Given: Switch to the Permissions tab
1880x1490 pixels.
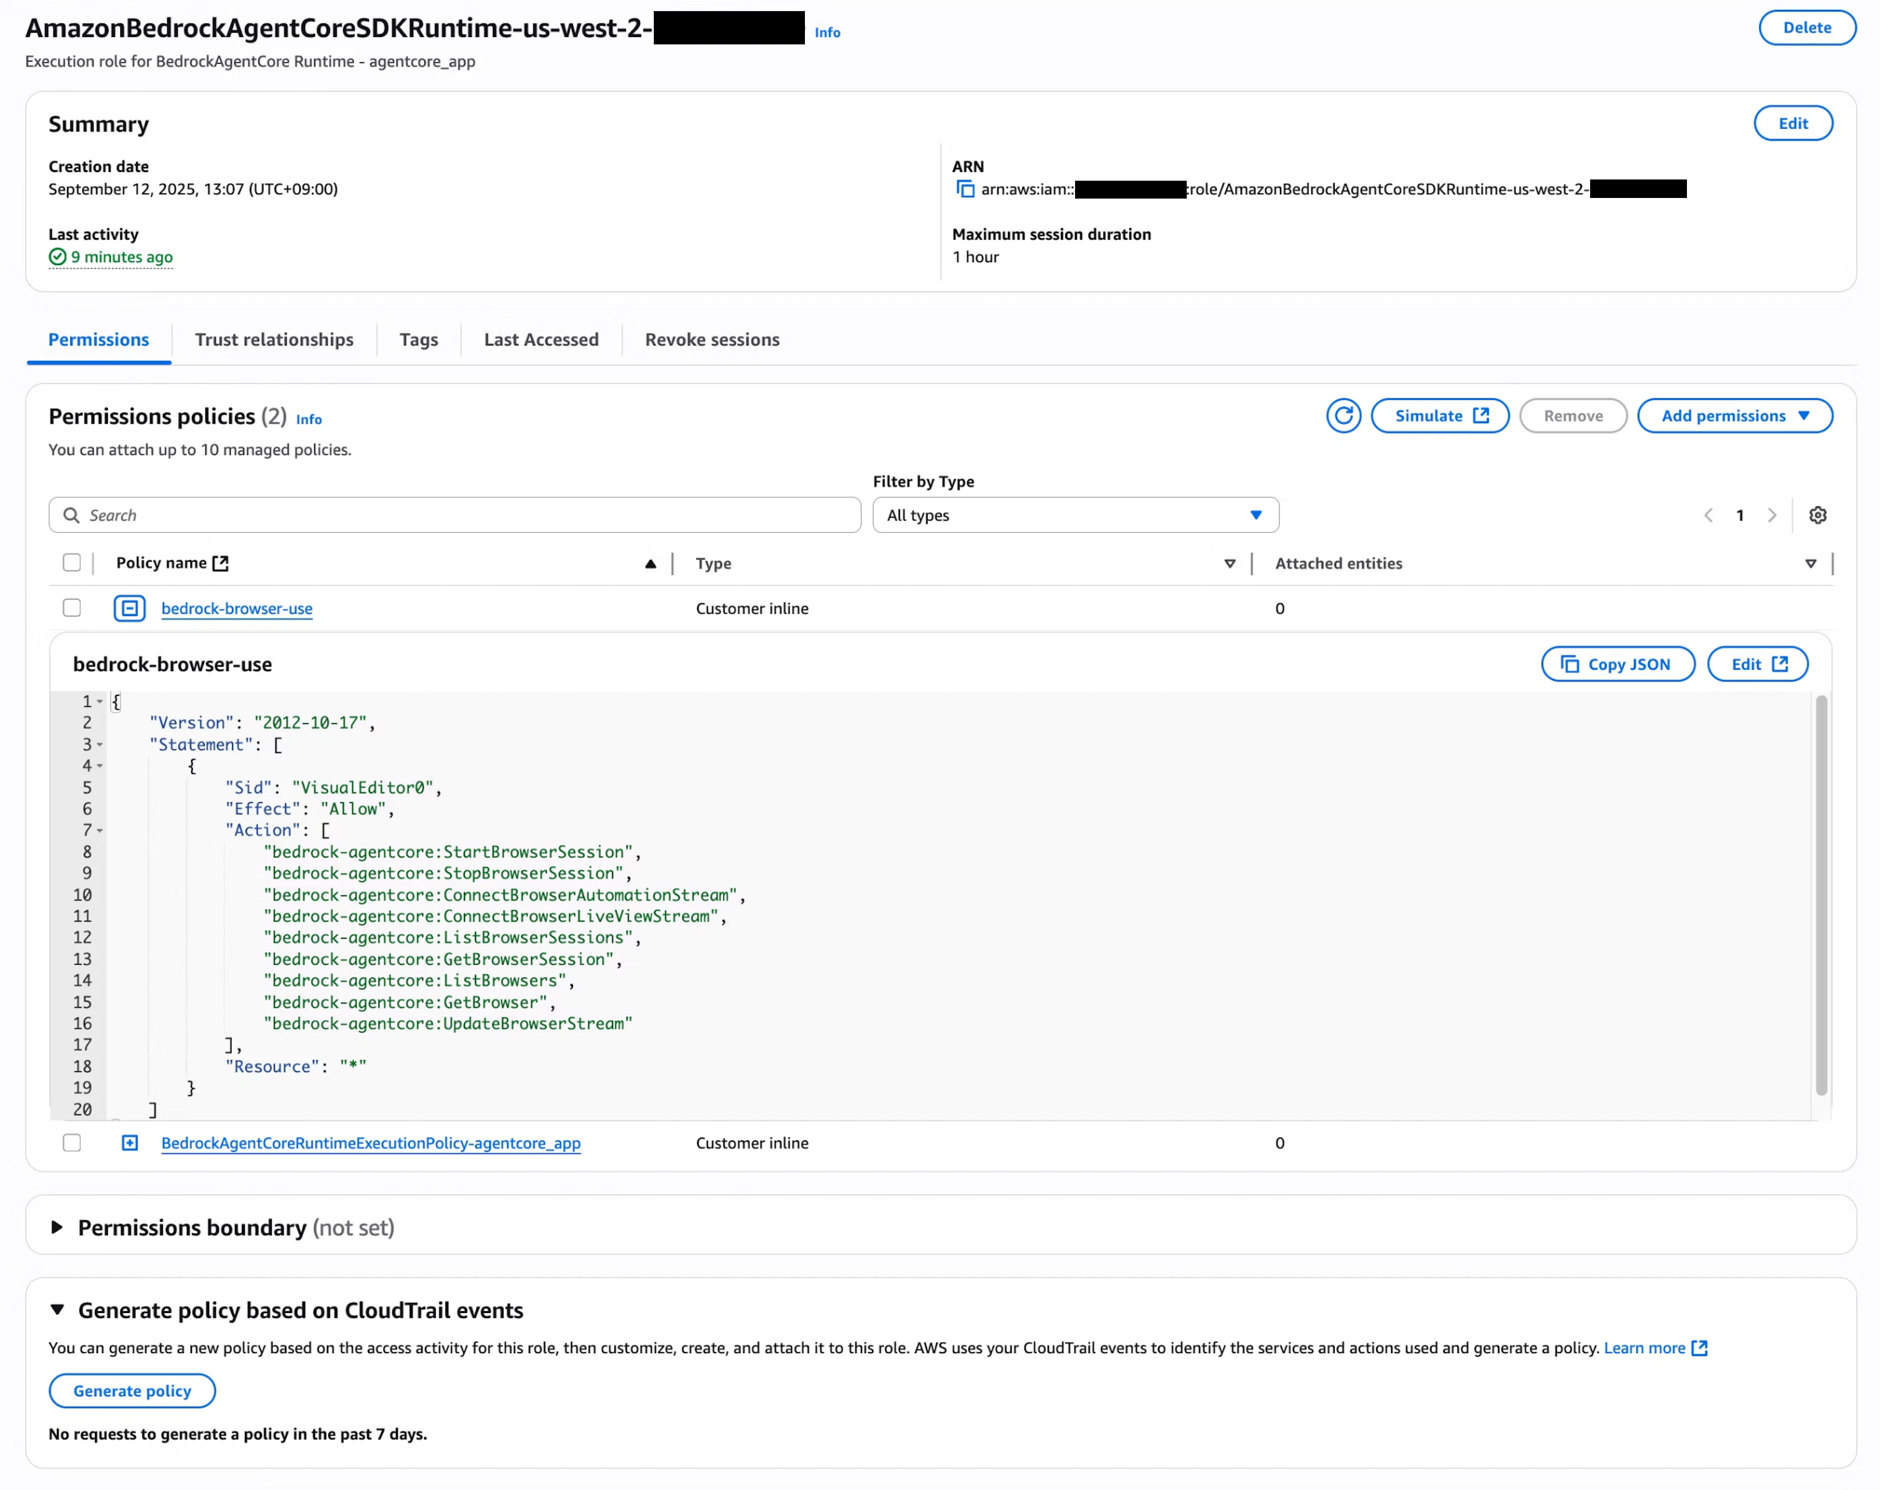Looking at the screenshot, I should click(x=99, y=340).
